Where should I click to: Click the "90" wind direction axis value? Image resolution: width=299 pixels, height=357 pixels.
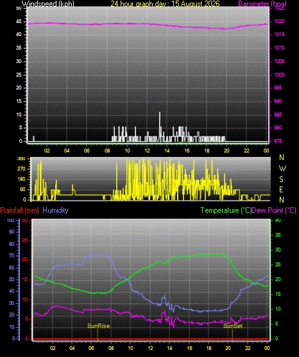tap(22, 189)
